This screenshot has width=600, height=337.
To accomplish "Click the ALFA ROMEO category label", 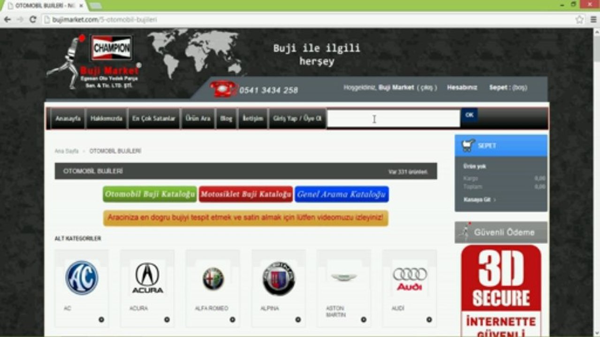I will 211,308.
